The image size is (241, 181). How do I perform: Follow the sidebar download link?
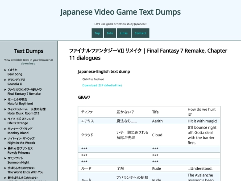[x=29, y=63]
